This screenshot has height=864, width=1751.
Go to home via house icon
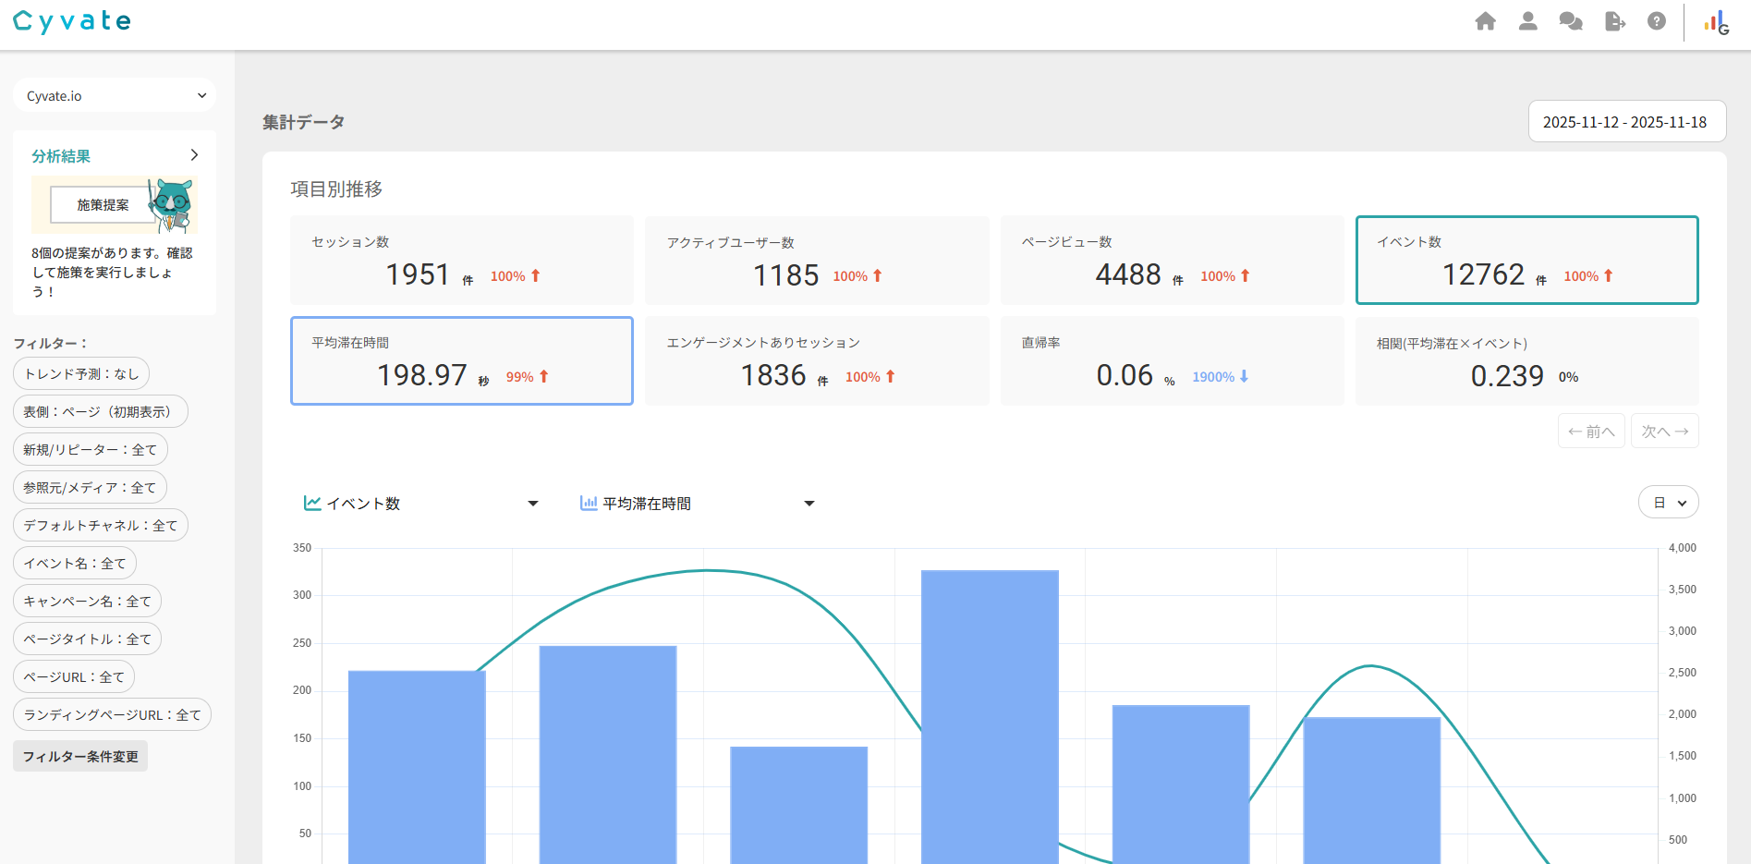point(1485,21)
